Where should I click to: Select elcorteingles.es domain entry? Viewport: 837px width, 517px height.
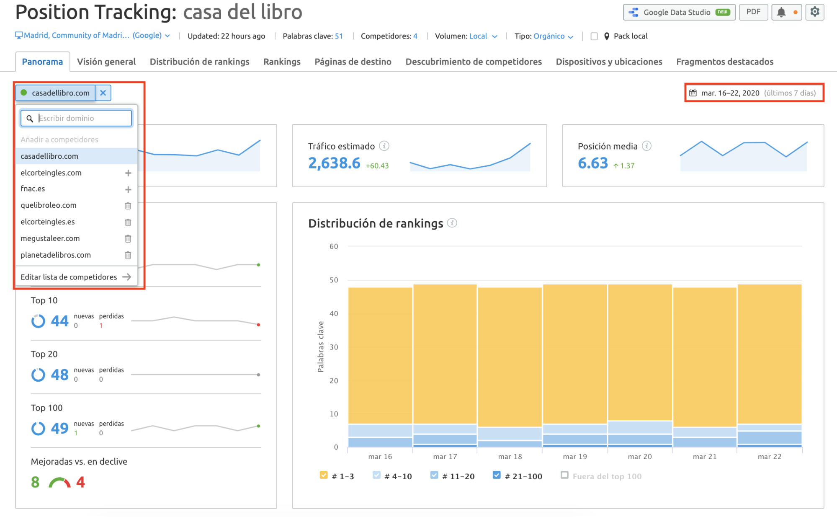coord(48,222)
